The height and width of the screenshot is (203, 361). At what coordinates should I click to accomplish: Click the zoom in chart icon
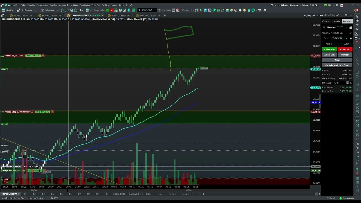point(63,10)
